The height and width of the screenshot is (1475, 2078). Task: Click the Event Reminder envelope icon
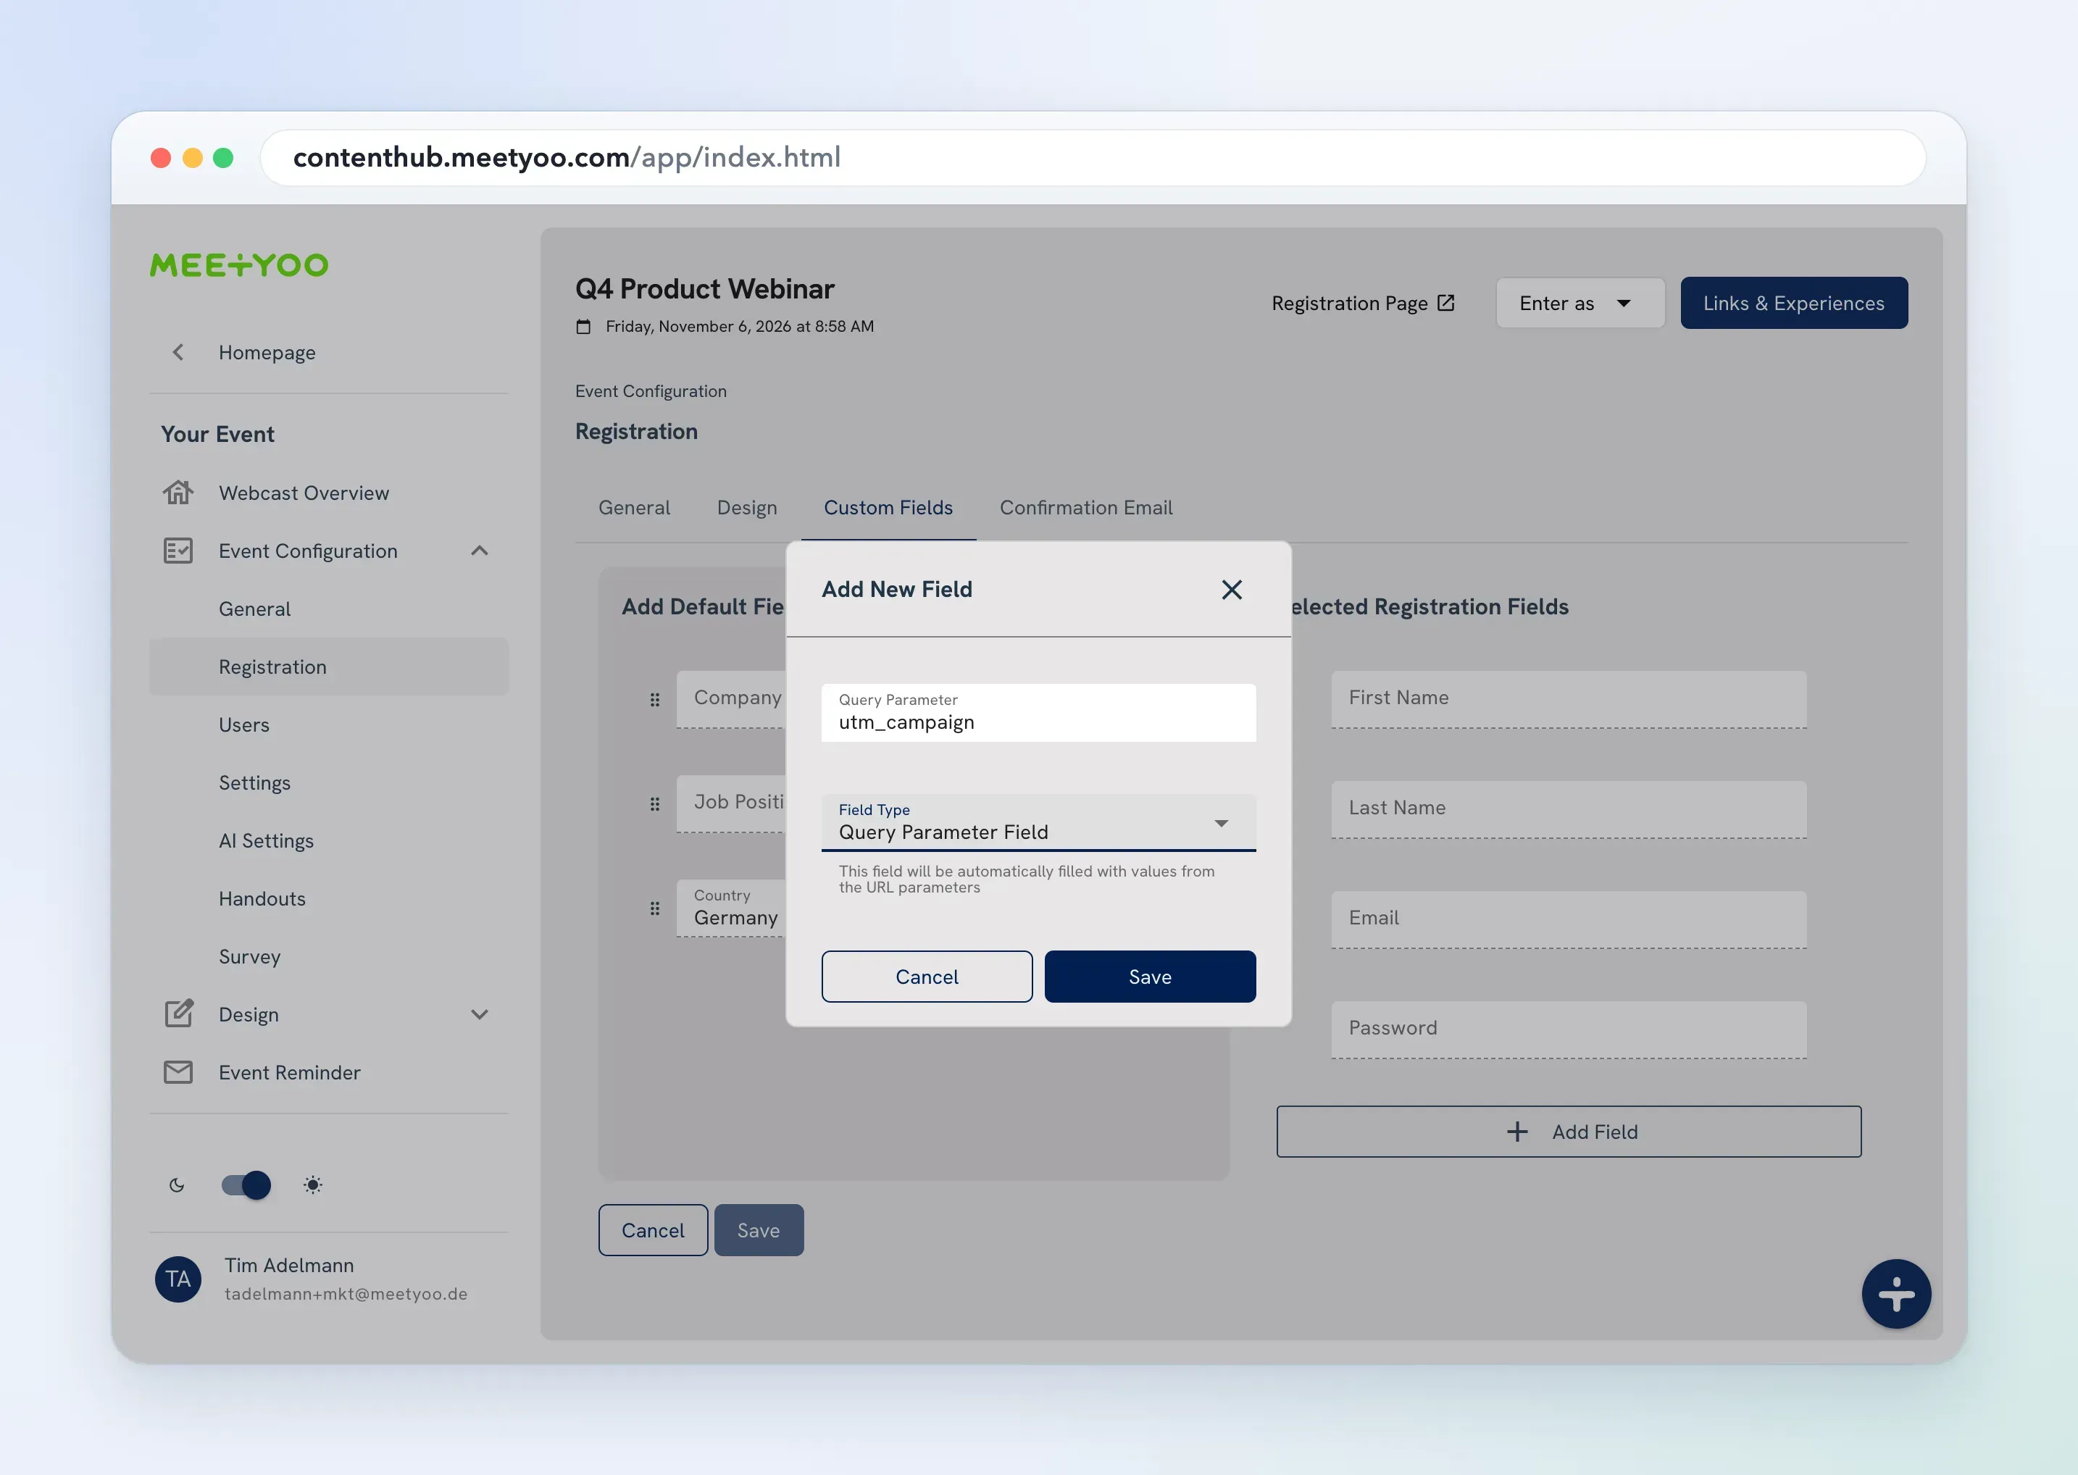(178, 1071)
